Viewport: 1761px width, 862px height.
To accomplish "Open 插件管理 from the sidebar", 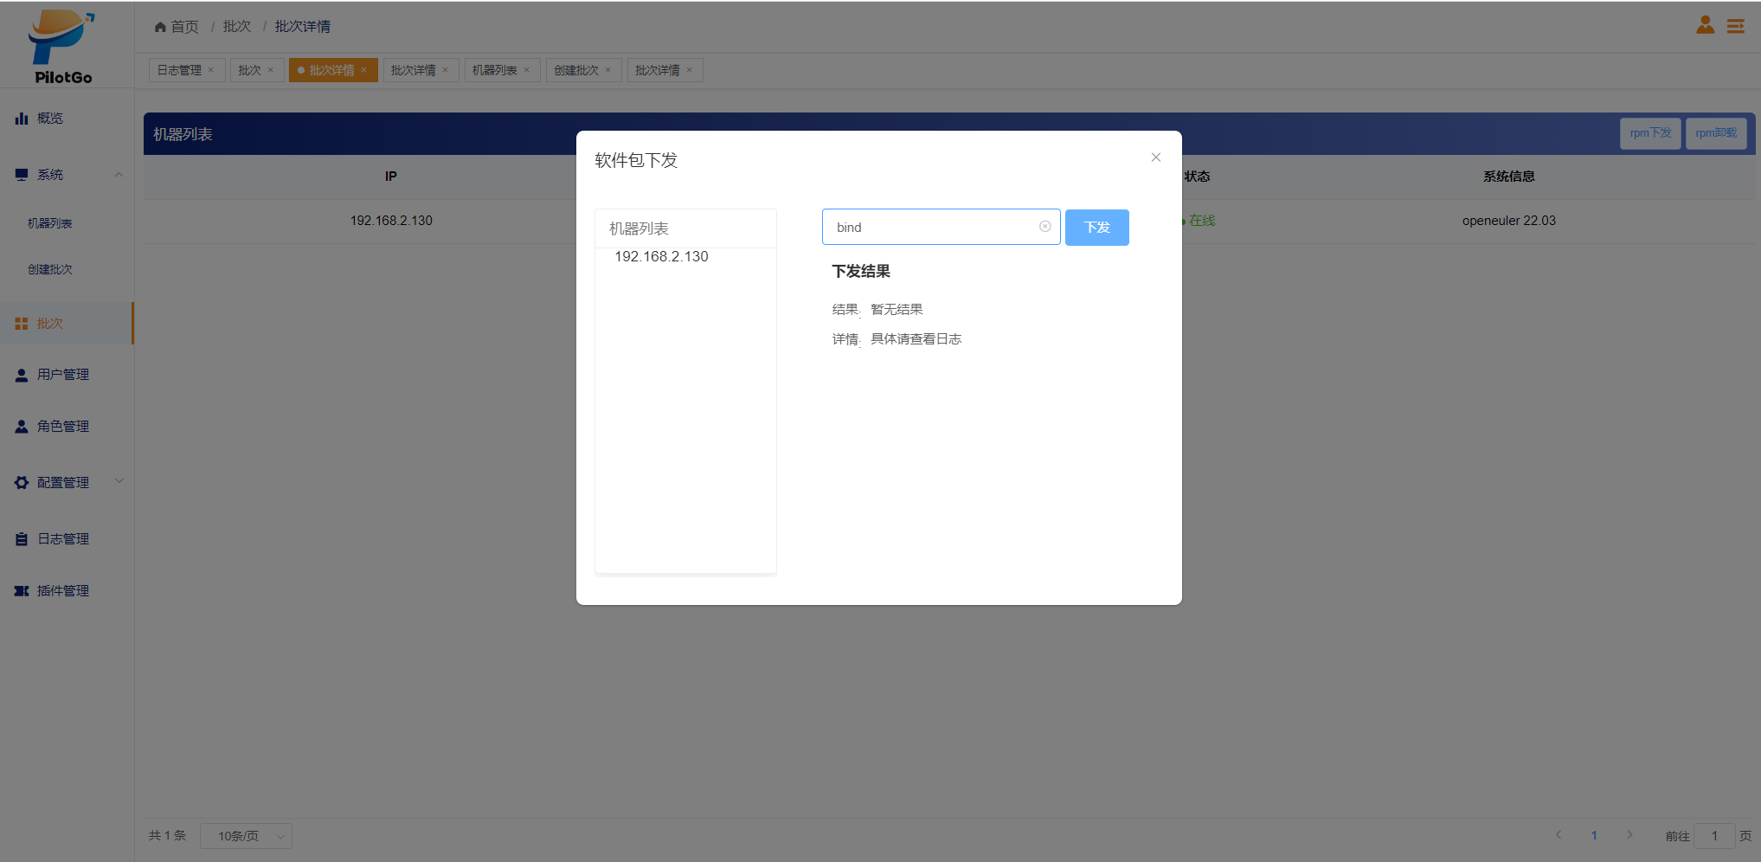I will (62, 591).
